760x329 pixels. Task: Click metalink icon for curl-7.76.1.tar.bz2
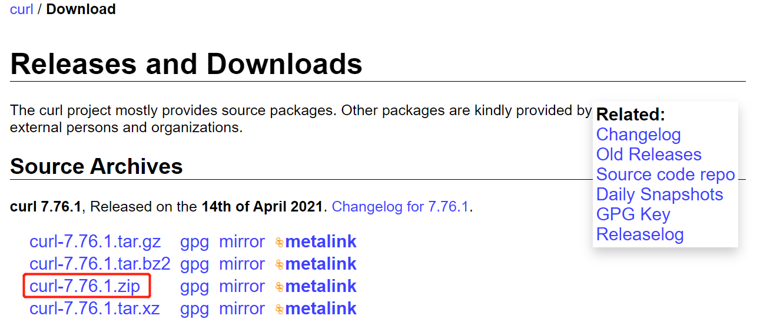pos(280,265)
